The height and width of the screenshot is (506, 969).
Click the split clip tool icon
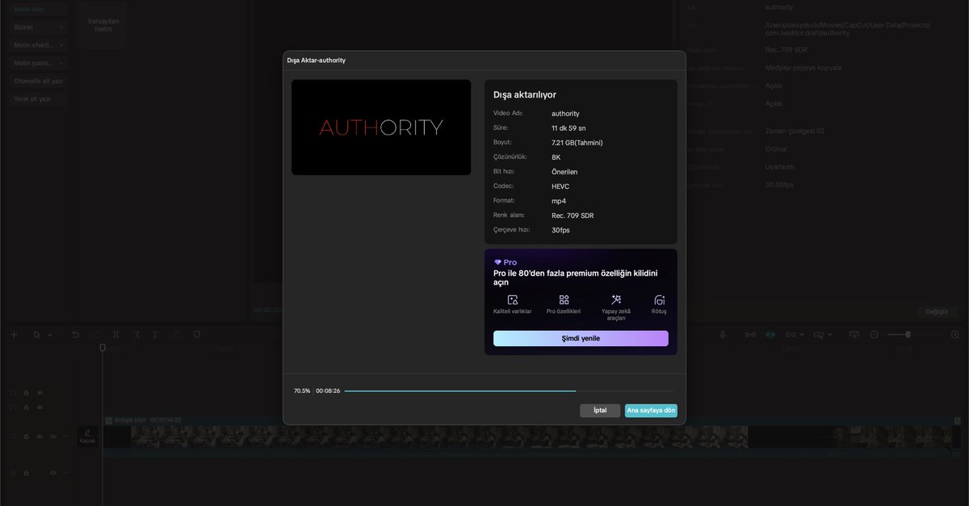point(116,334)
